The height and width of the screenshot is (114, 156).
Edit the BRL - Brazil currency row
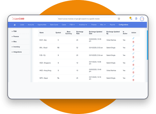[133, 46]
